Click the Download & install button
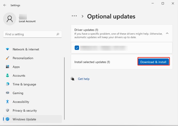 point(153,62)
